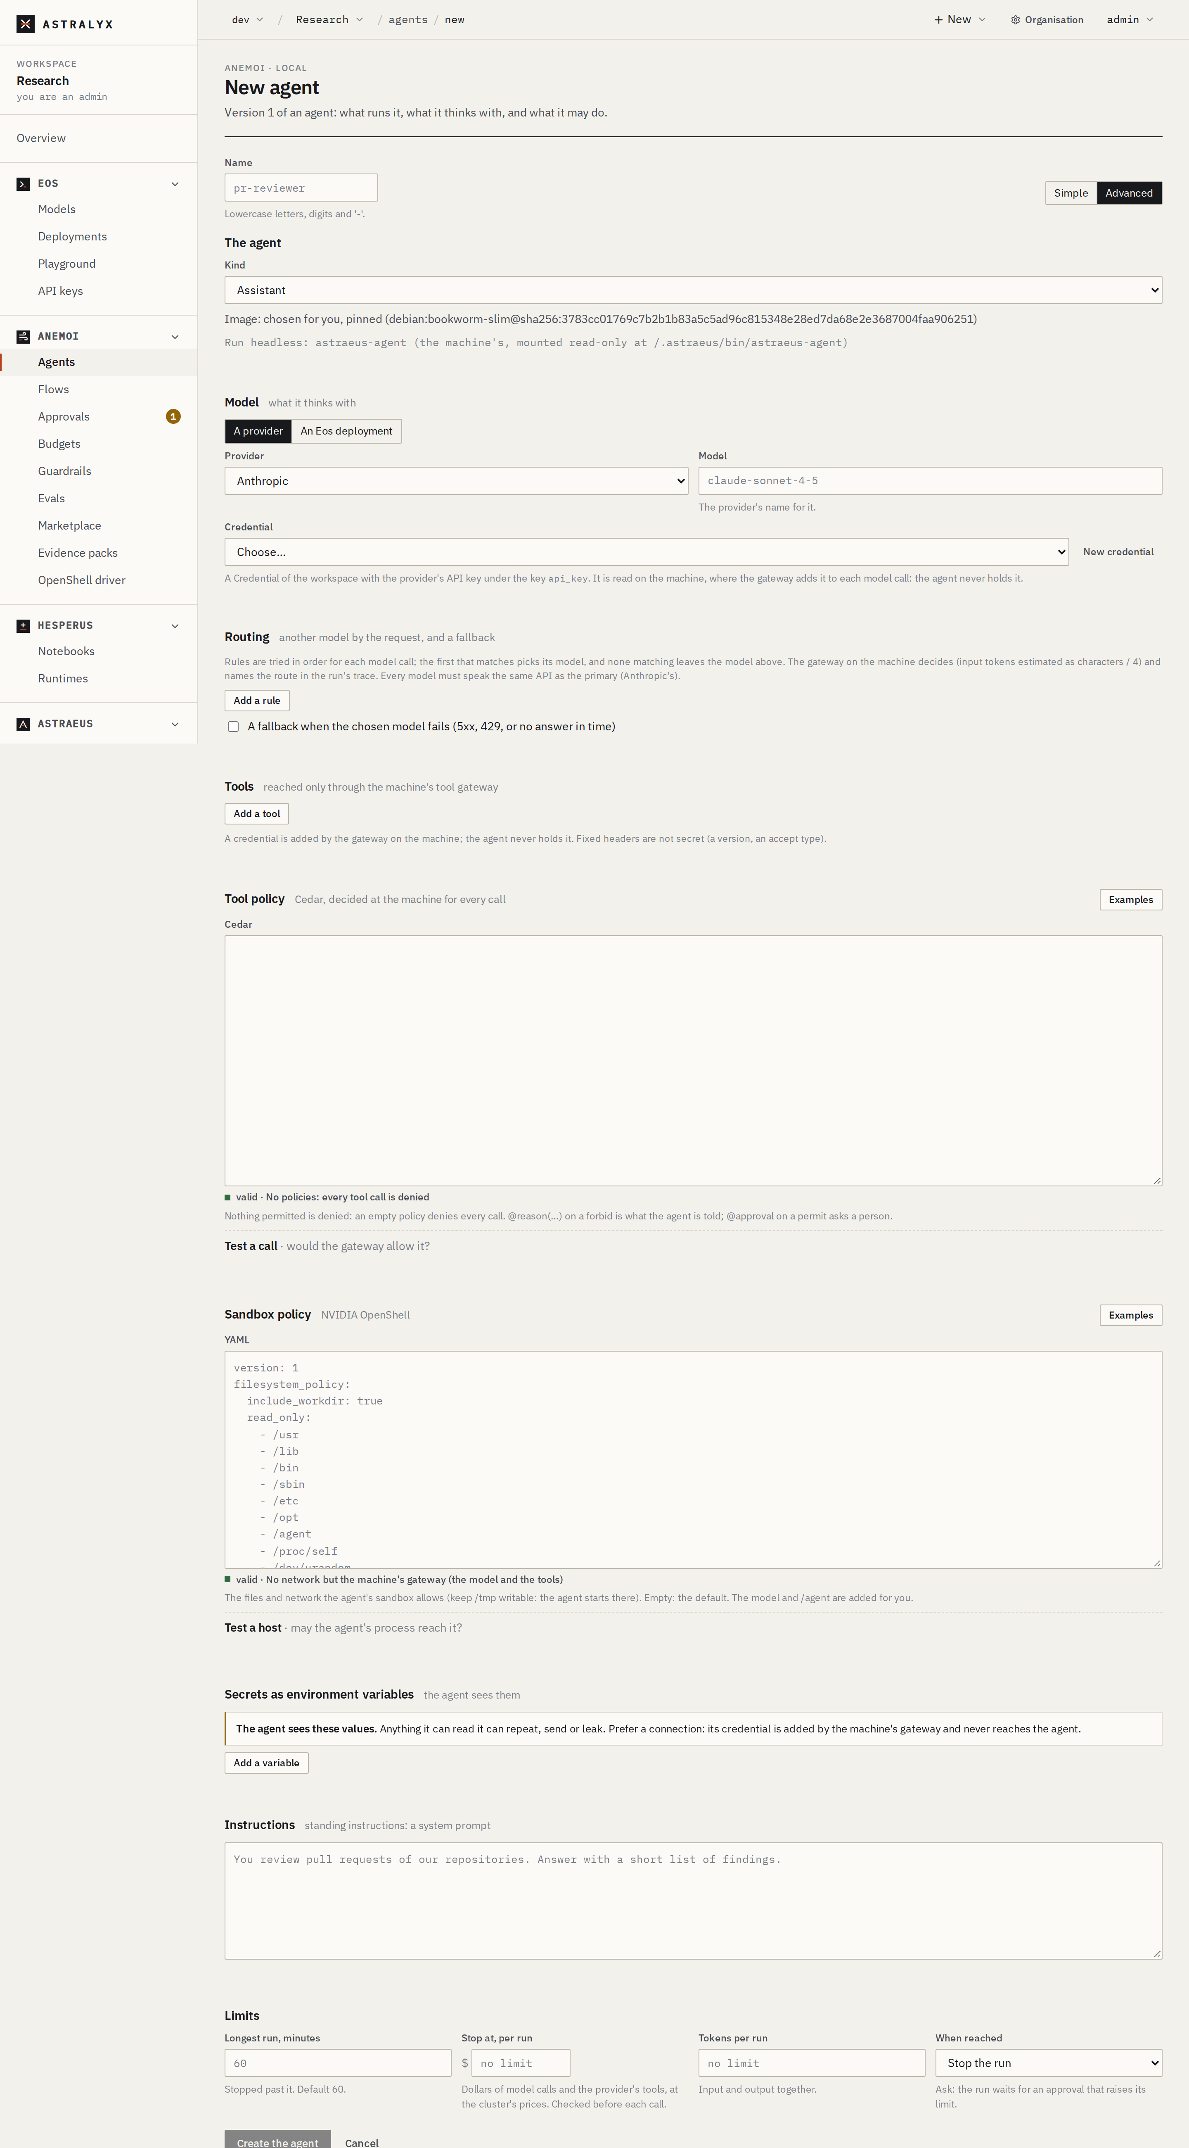Image resolution: width=1189 pixels, height=2148 pixels.
Task: Open Sandbox policy Examples button
Action: (1131, 1315)
